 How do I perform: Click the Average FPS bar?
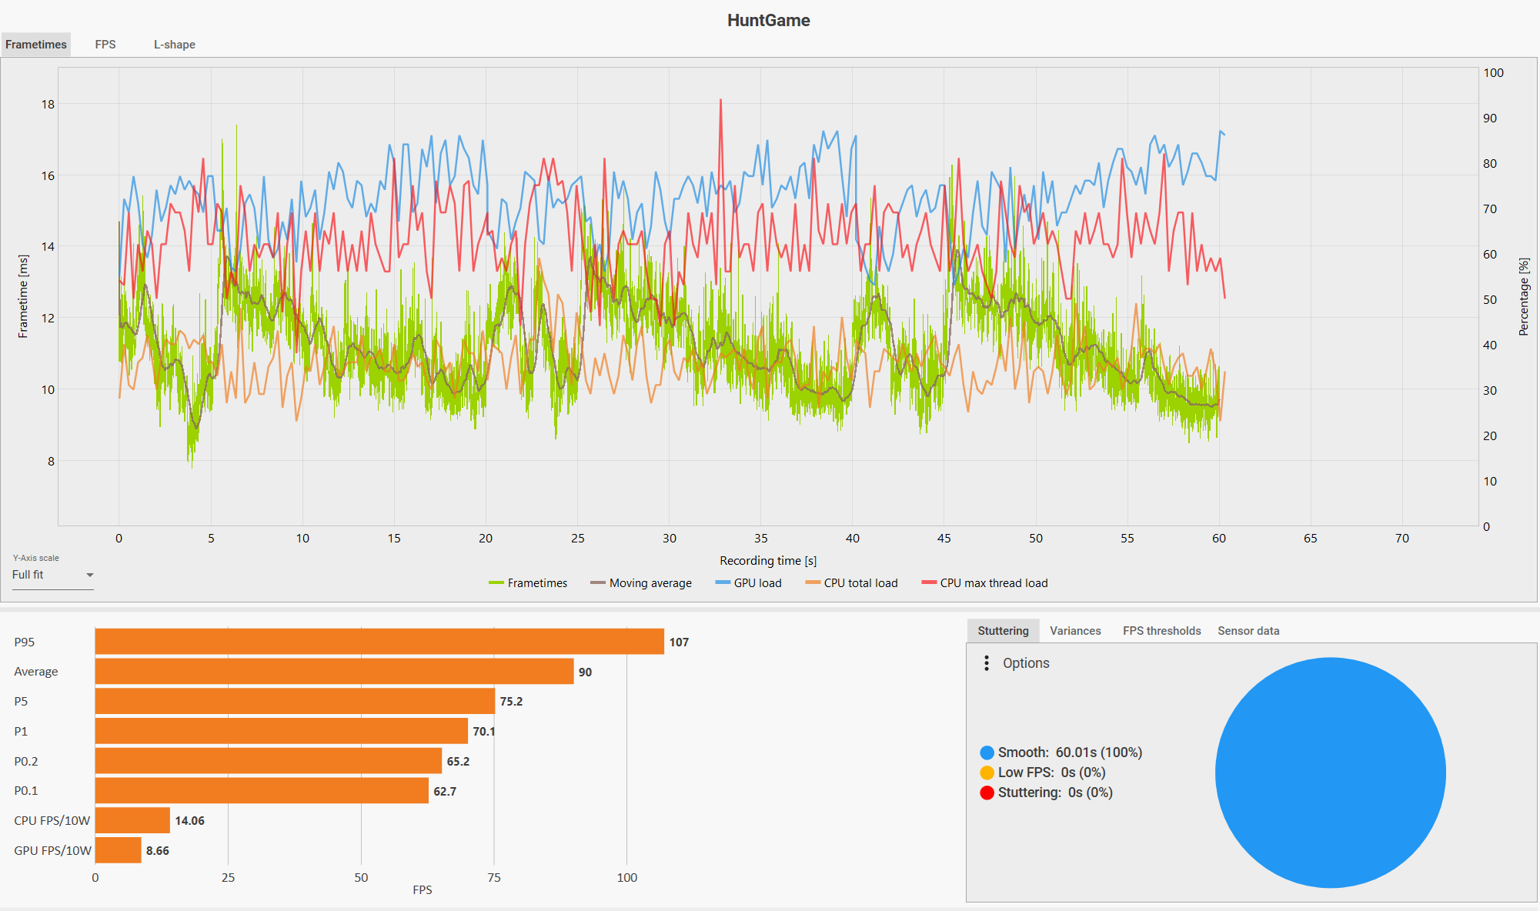click(x=334, y=672)
